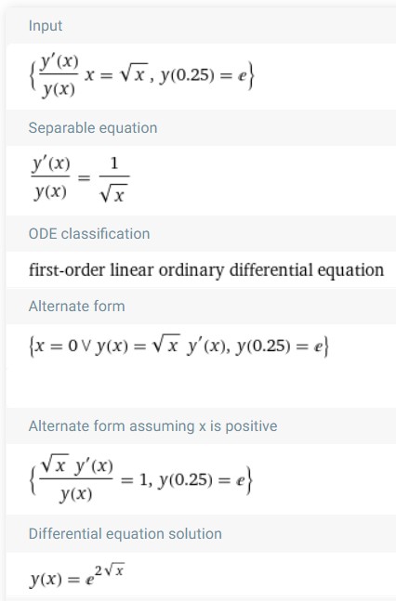The height and width of the screenshot is (601, 396).
Task: Select the y′(x)/y(x) fraction in separable equation
Action: 50,178
